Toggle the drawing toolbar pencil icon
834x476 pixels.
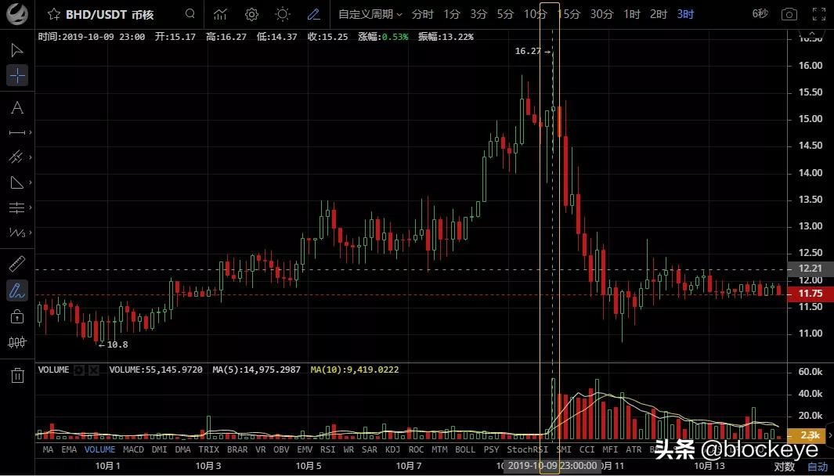point(314,14)
